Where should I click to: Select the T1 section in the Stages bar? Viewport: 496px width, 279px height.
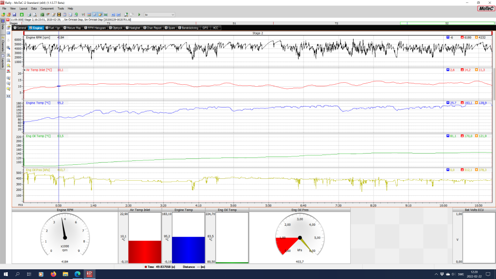click(x=108, y=23)
